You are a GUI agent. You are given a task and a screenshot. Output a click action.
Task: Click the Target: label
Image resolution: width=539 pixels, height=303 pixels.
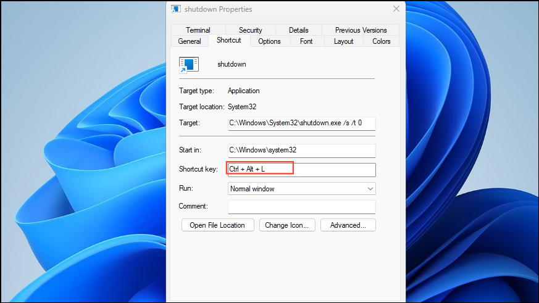[190, 123]
